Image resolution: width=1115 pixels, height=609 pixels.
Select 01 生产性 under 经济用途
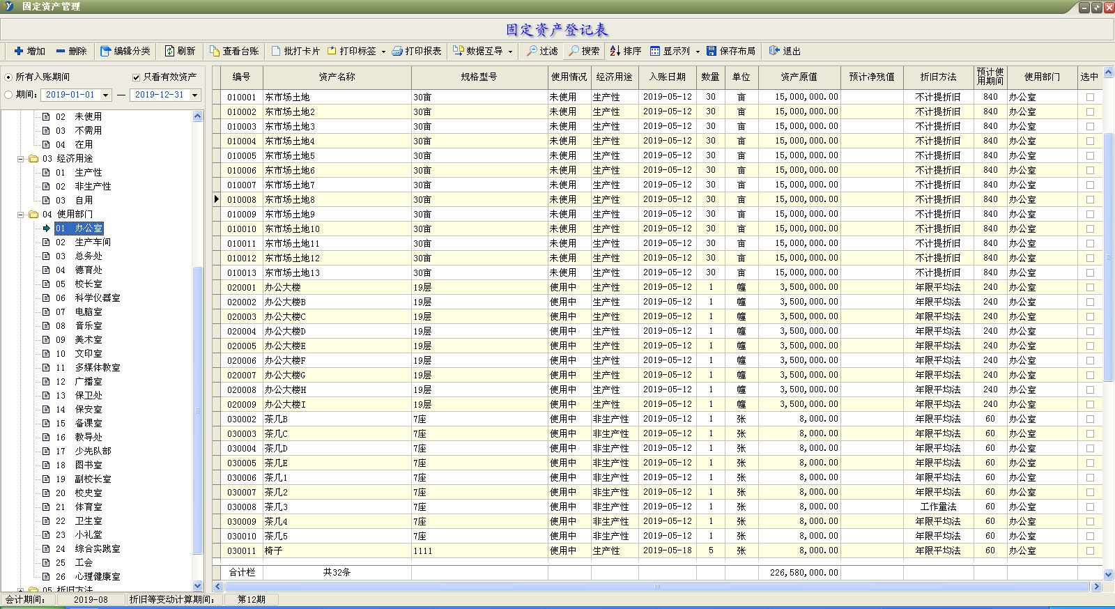pos(79,172)
